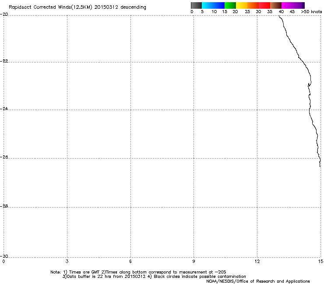Click the '0' label on the color legend

click(192, 12)
